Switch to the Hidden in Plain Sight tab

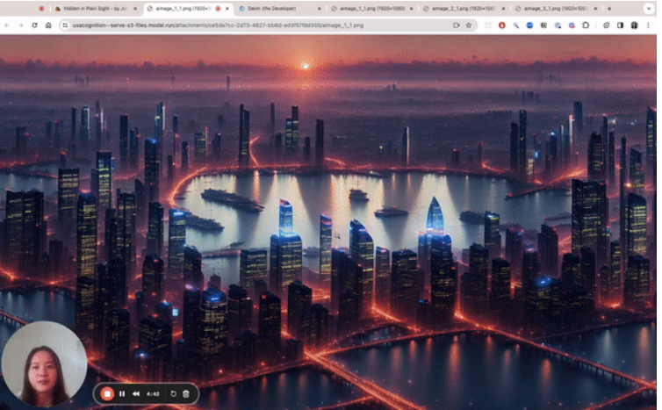(x=92, y=8)
